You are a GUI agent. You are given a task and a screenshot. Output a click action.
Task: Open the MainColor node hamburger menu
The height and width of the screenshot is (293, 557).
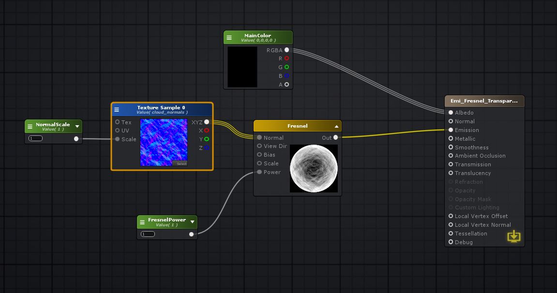click(229, 38)
